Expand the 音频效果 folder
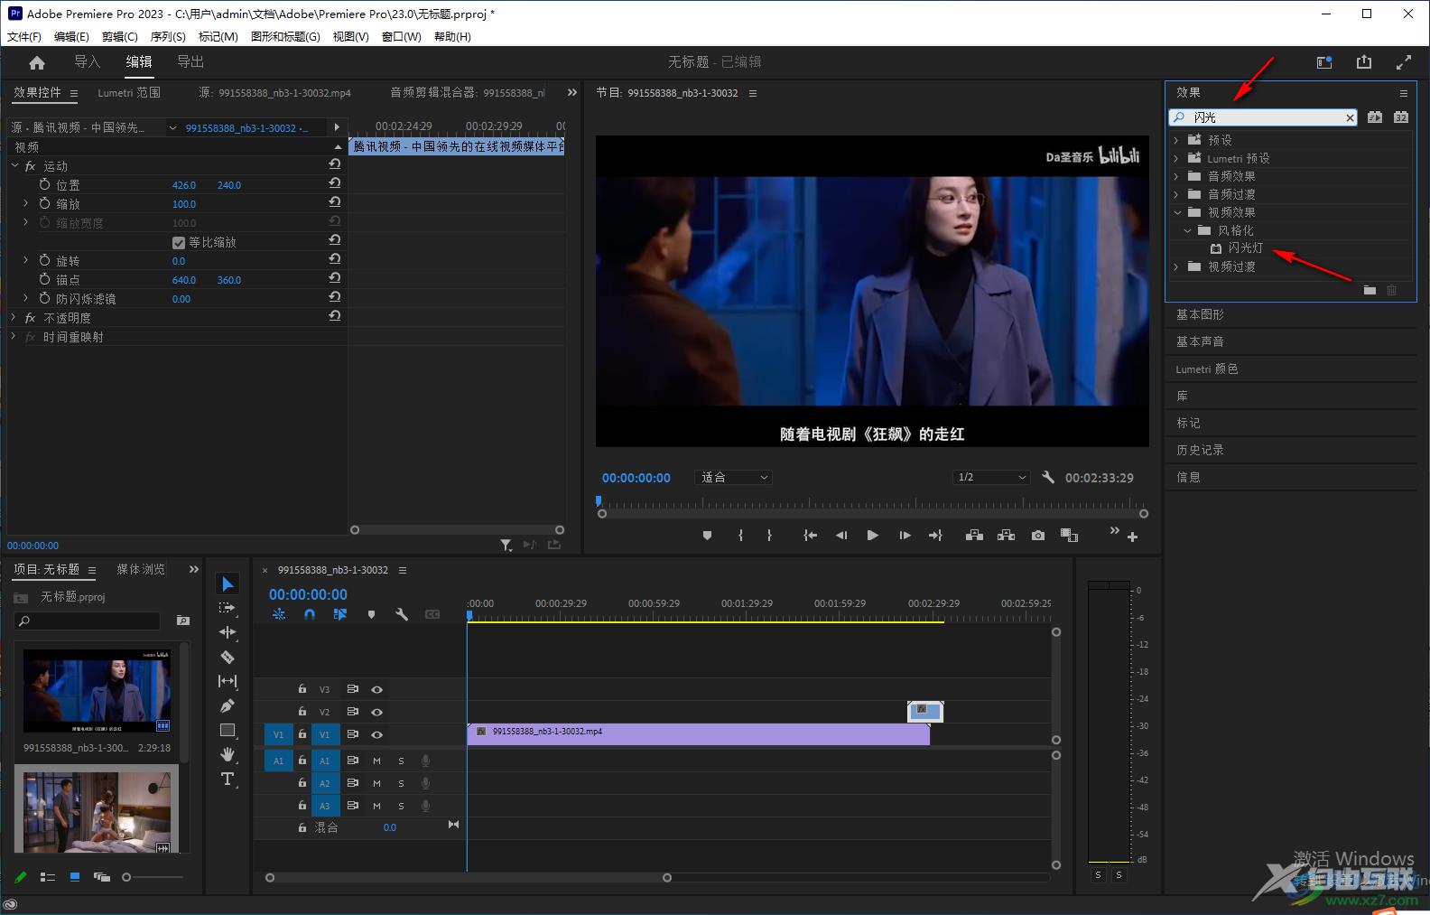 [1176, 176]
